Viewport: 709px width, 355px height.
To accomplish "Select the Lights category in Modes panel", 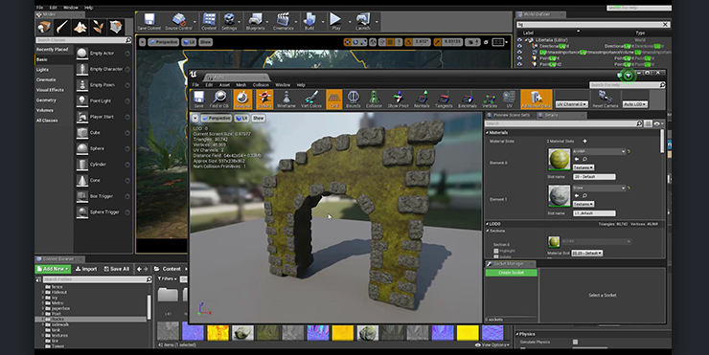I will click(x=42, y=70).
